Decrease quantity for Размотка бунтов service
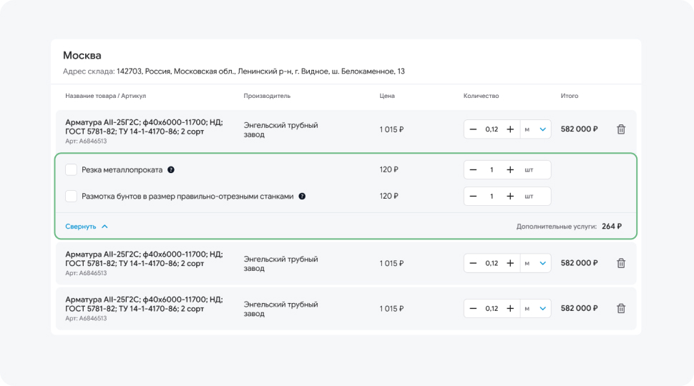 (473, 197)
